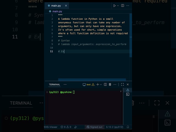Click the Python file icon in breadcrumb
176x132 pixels.
pos(50,11)
